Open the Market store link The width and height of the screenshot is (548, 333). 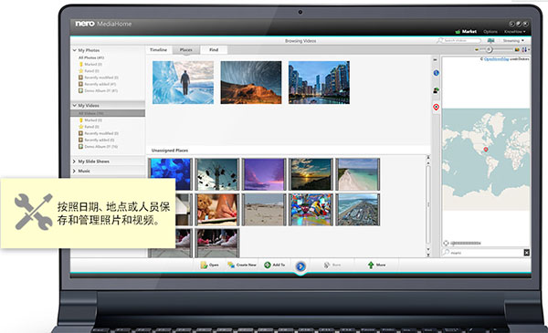click(x=466, y=31)
